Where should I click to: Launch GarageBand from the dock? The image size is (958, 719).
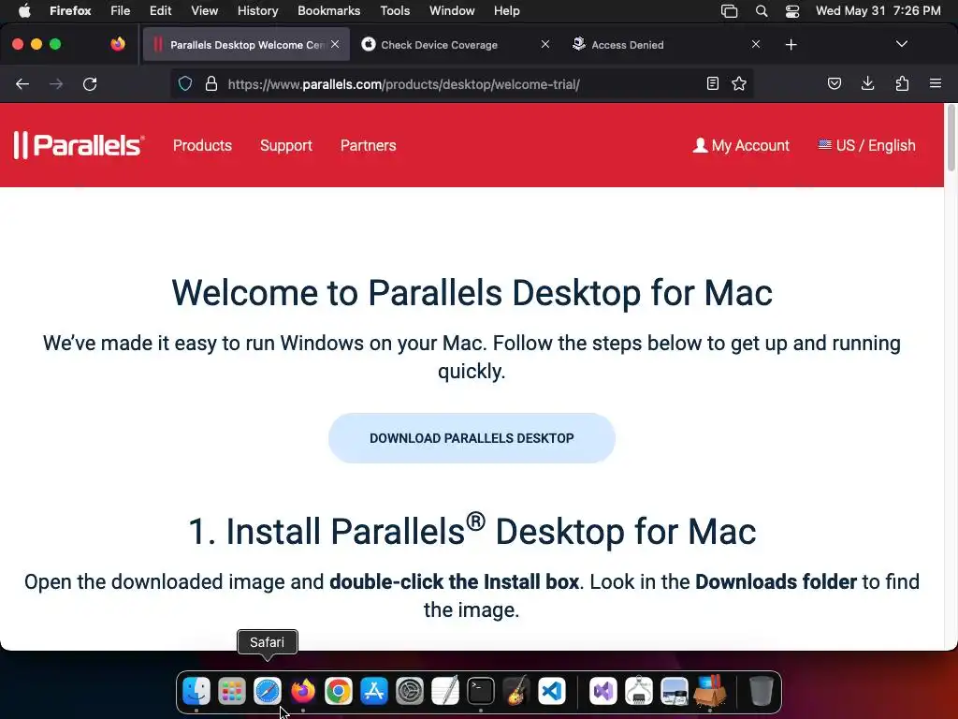click(x=516, y=692)
